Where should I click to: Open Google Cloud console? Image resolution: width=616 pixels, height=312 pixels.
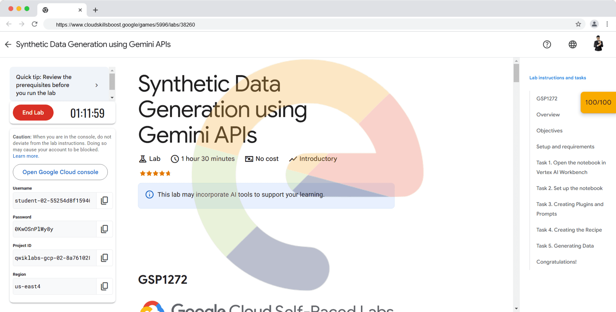[60, 172]
